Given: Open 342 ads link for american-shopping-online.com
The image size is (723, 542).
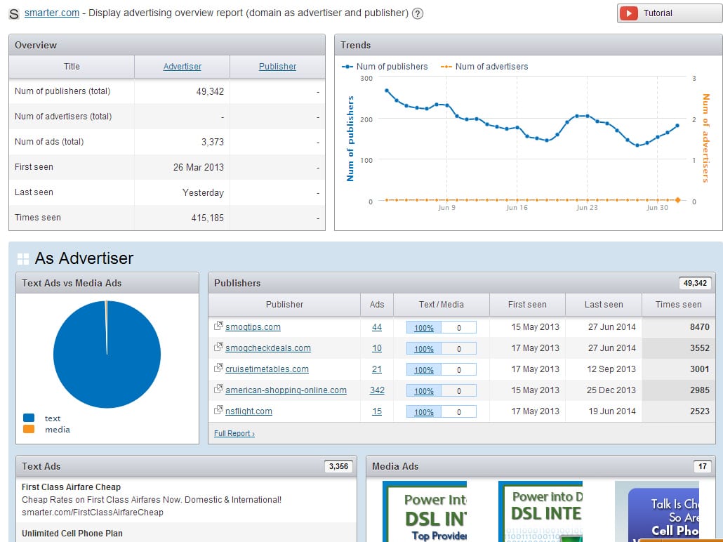Looking at the screenshot, I should coord(377,390).
